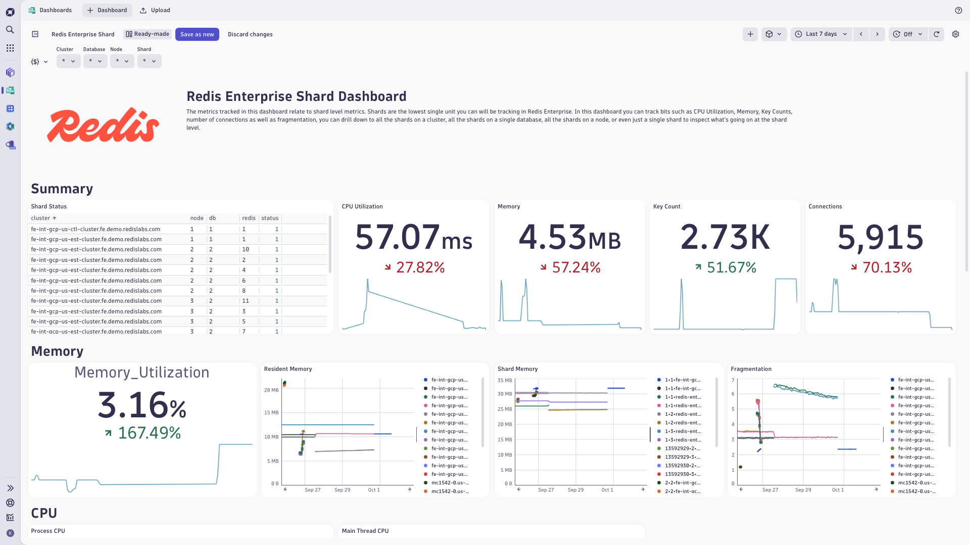Toggle the dashboard sidebar panel icon
The width and height of the screenshot is (970, 545).
(35, 34)
